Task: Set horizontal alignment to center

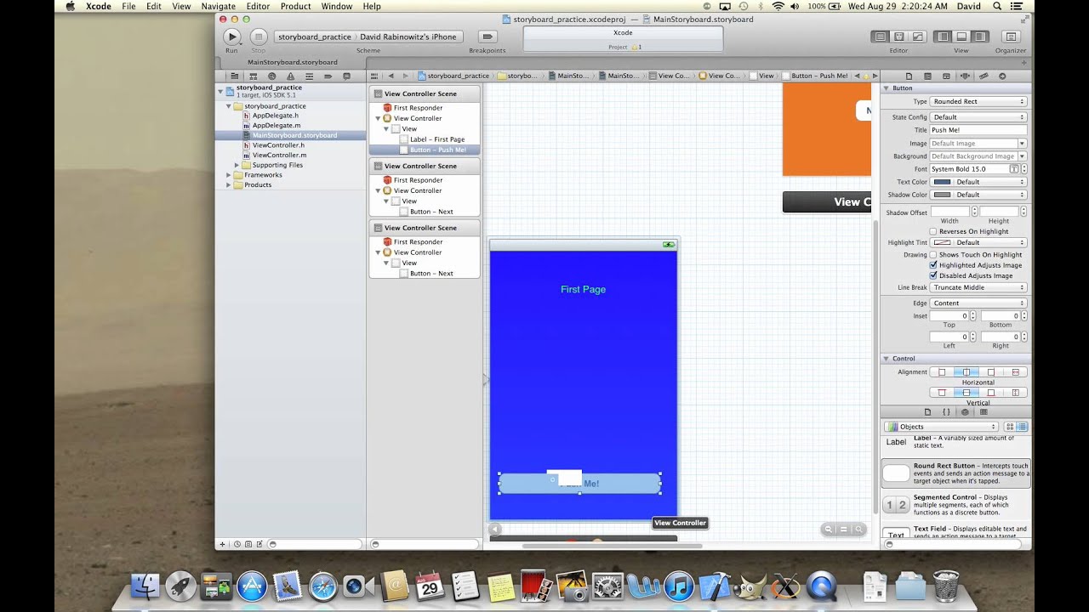Action: (966, 372)
